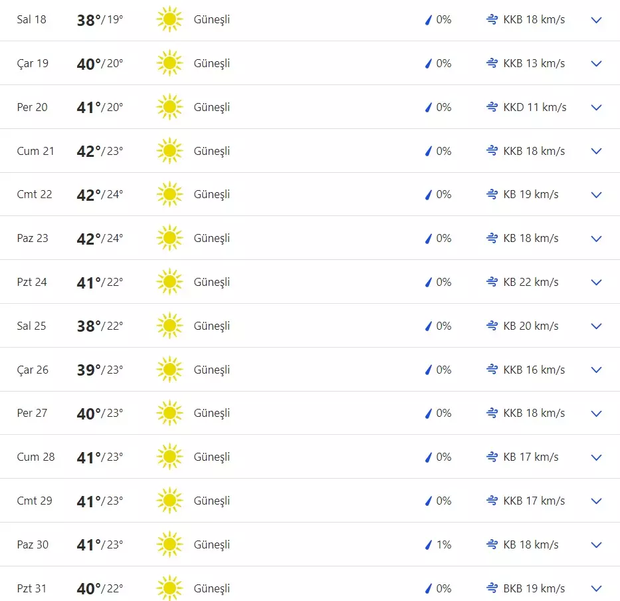Expand the Sal 25 forecast row

[596, 326]
